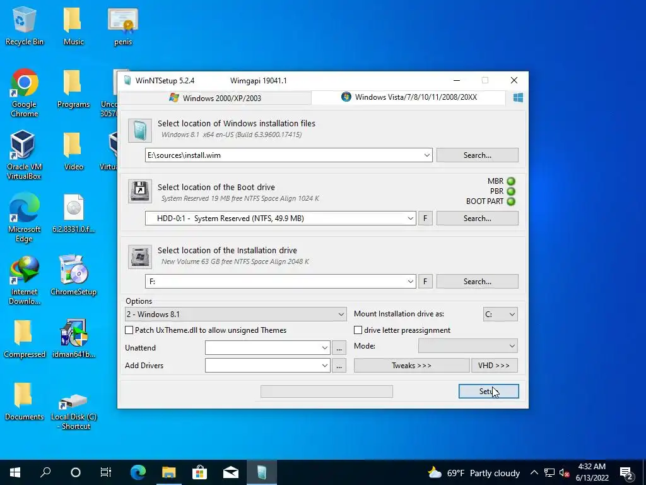Select the Microsoft Edge desktop shortcut

pos(24,217)
